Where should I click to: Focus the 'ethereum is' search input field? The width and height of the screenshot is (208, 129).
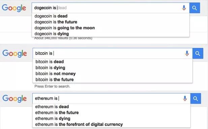point(108,98)
